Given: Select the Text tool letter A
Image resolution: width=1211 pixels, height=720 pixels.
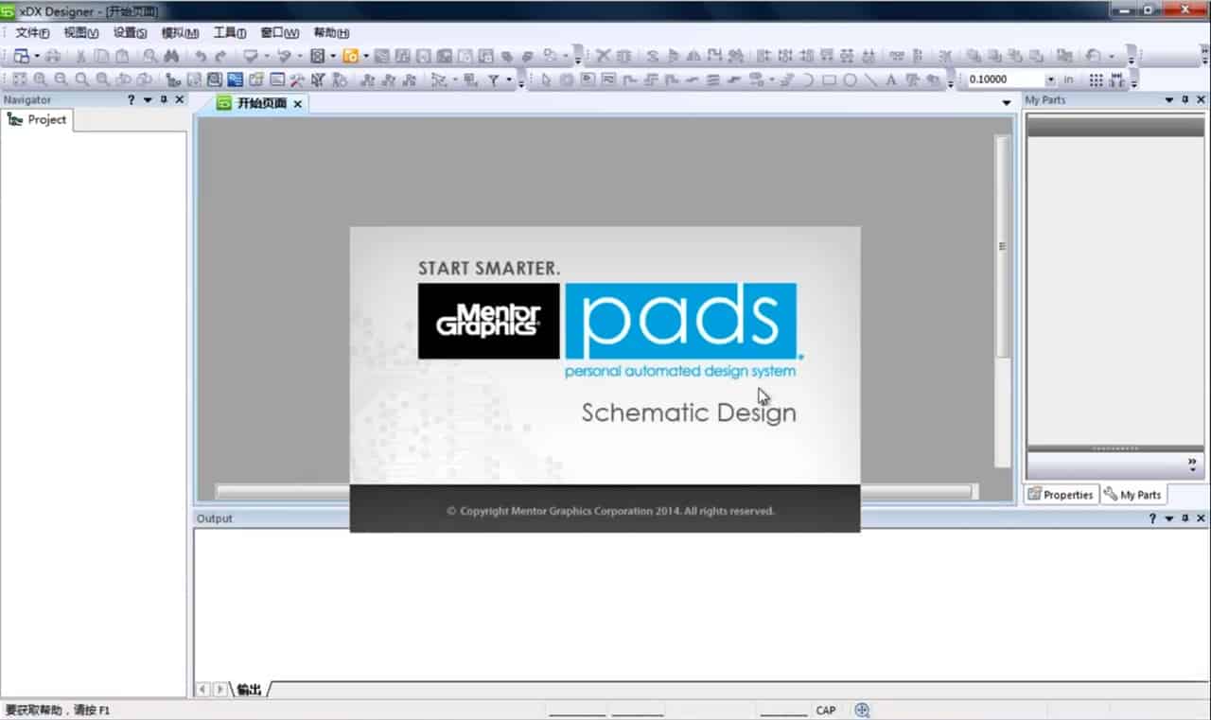Looking at the screenshot, I should tap(890, 80).
